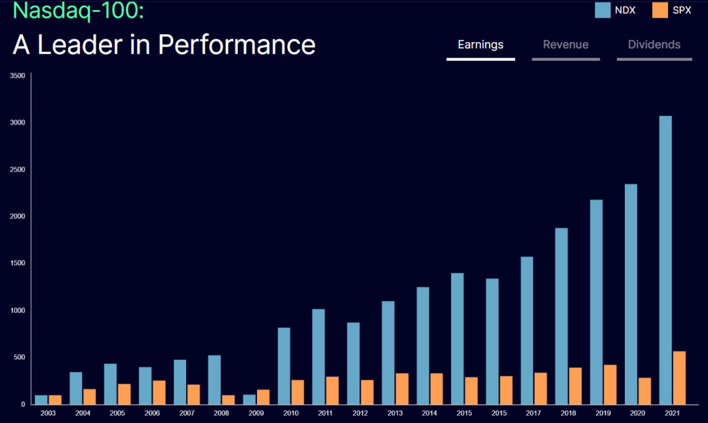Select the orange SPX bar for 2021
This screenshot has height=423, width=708.
678,378
